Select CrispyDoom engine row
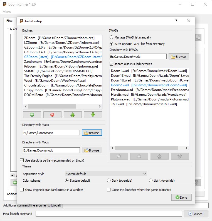Screen dimensions: 212x221 tap(63, 90)
